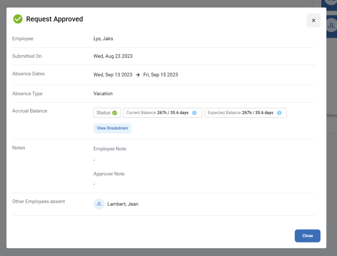
Task: Close the dialog with the X button
Action: (x=313, y=20)
